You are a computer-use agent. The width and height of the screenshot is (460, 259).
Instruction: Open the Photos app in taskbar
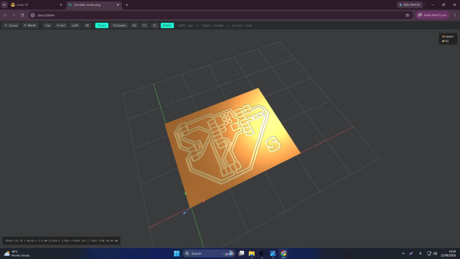click(x=273, y=254)
